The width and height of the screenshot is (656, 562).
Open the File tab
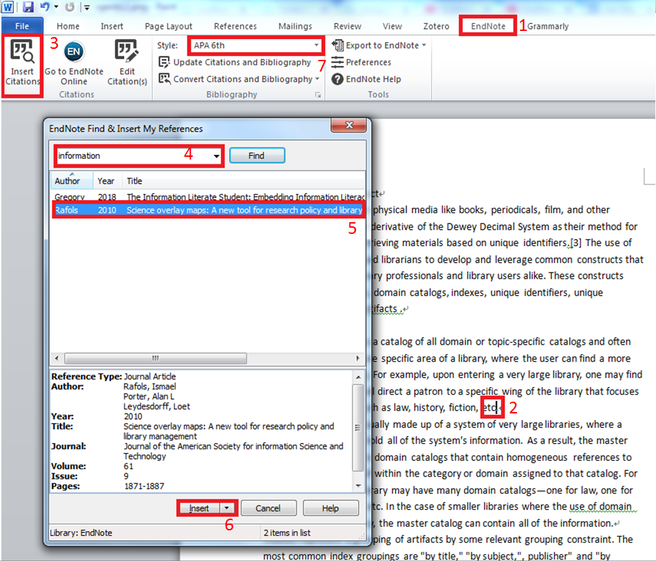tap(22, 26)
